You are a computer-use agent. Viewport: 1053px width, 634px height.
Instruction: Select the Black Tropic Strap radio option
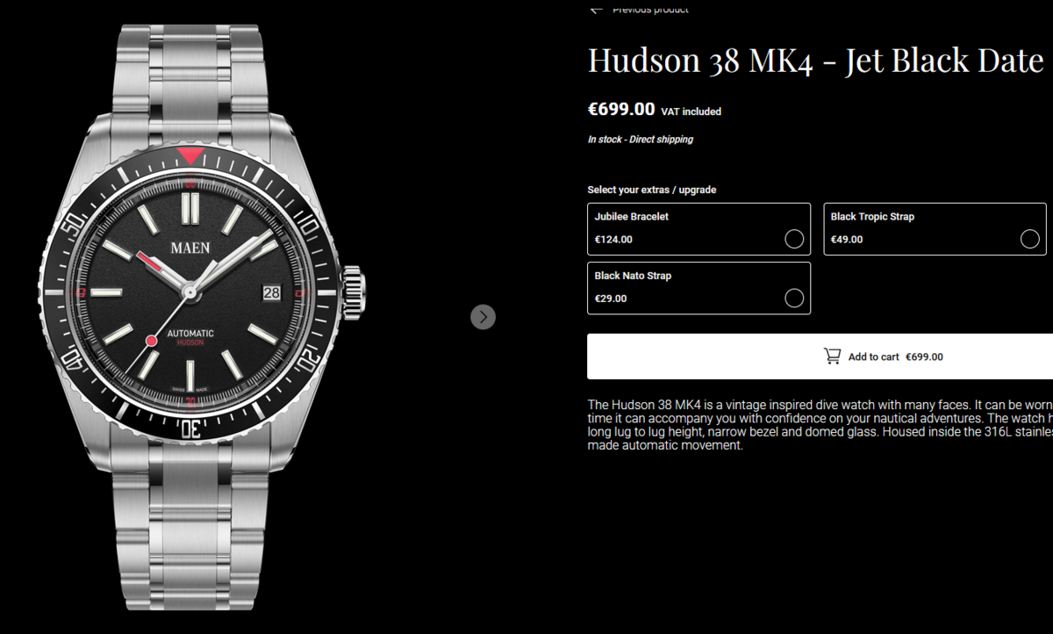1030,239
